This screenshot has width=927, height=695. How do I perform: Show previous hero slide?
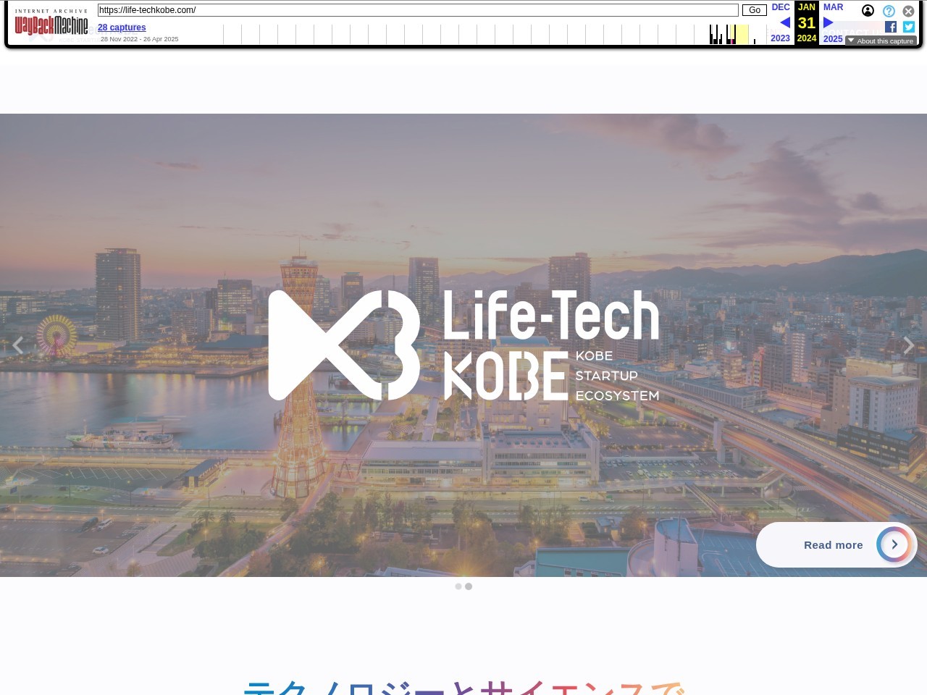(18, 345)
